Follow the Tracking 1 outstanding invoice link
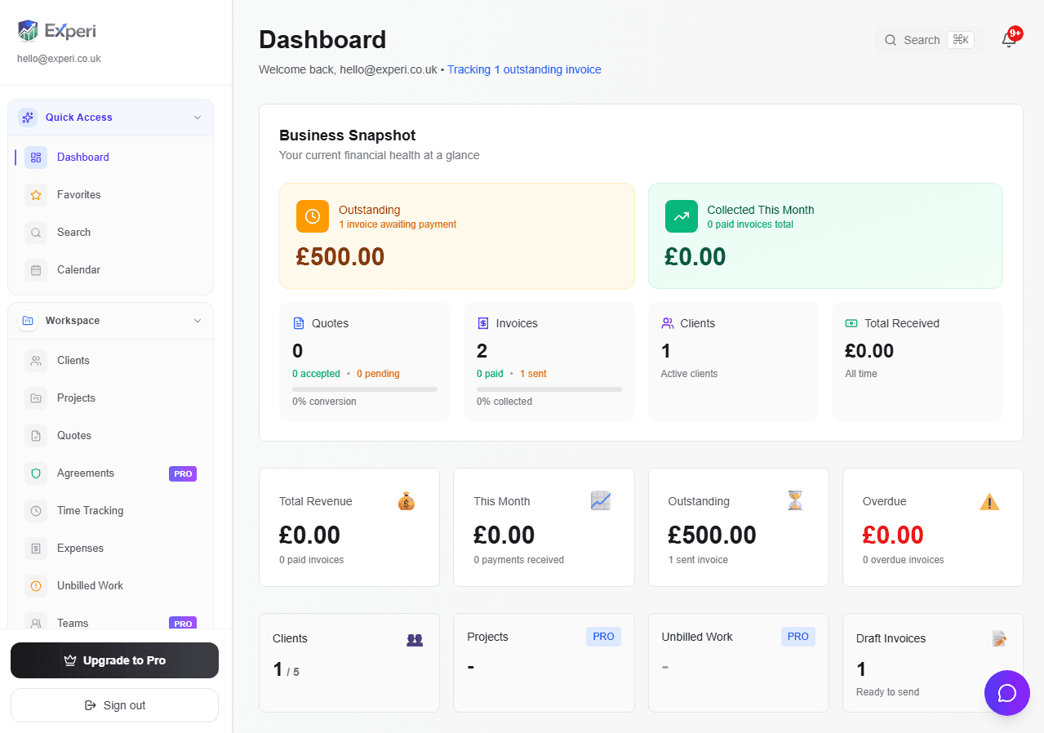The height and width of the screenshot is (733, 1044). 524,69
